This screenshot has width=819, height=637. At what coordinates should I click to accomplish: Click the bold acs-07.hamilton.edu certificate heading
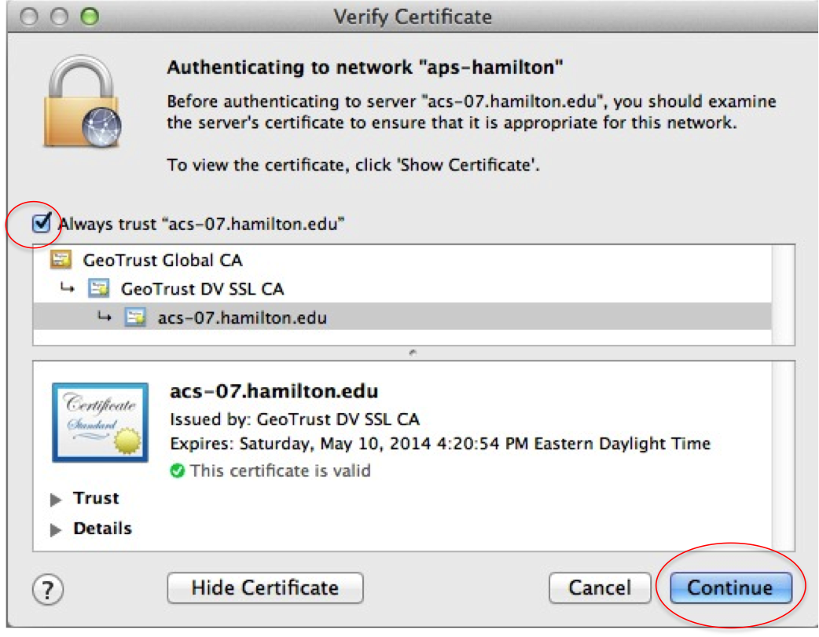pyautogui.click(x=274, y=391)
